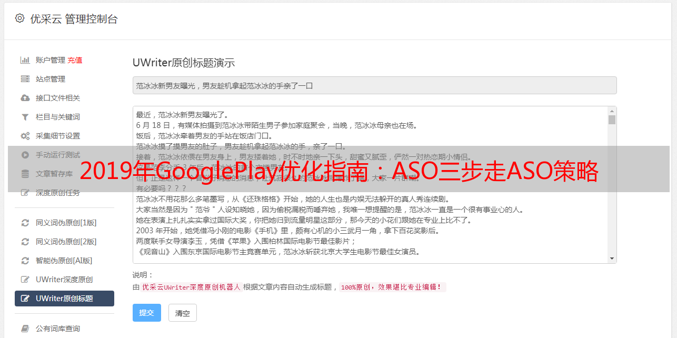
Task: Click the 同义词伪原创[2版] refresh icon
Action: 25,242
